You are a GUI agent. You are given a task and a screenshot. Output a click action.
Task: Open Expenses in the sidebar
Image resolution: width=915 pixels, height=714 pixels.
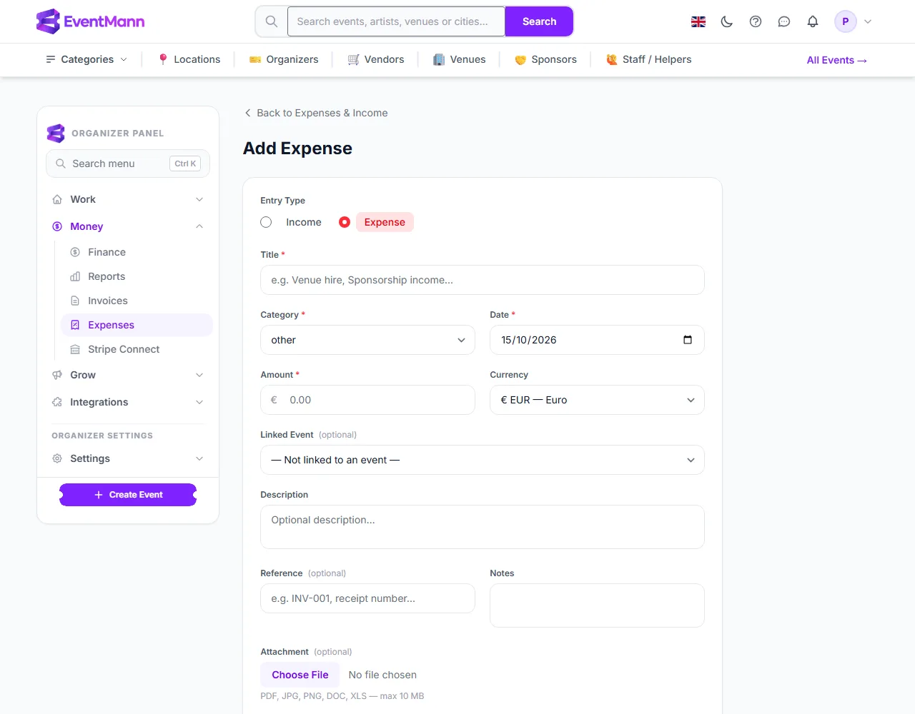pyautogui.click(x=137, y=325)
